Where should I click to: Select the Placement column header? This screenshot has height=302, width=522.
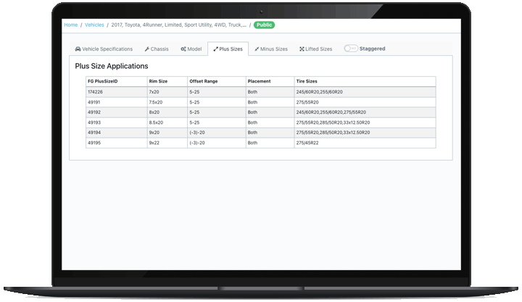pyautogui.click(x=258, y=81)
